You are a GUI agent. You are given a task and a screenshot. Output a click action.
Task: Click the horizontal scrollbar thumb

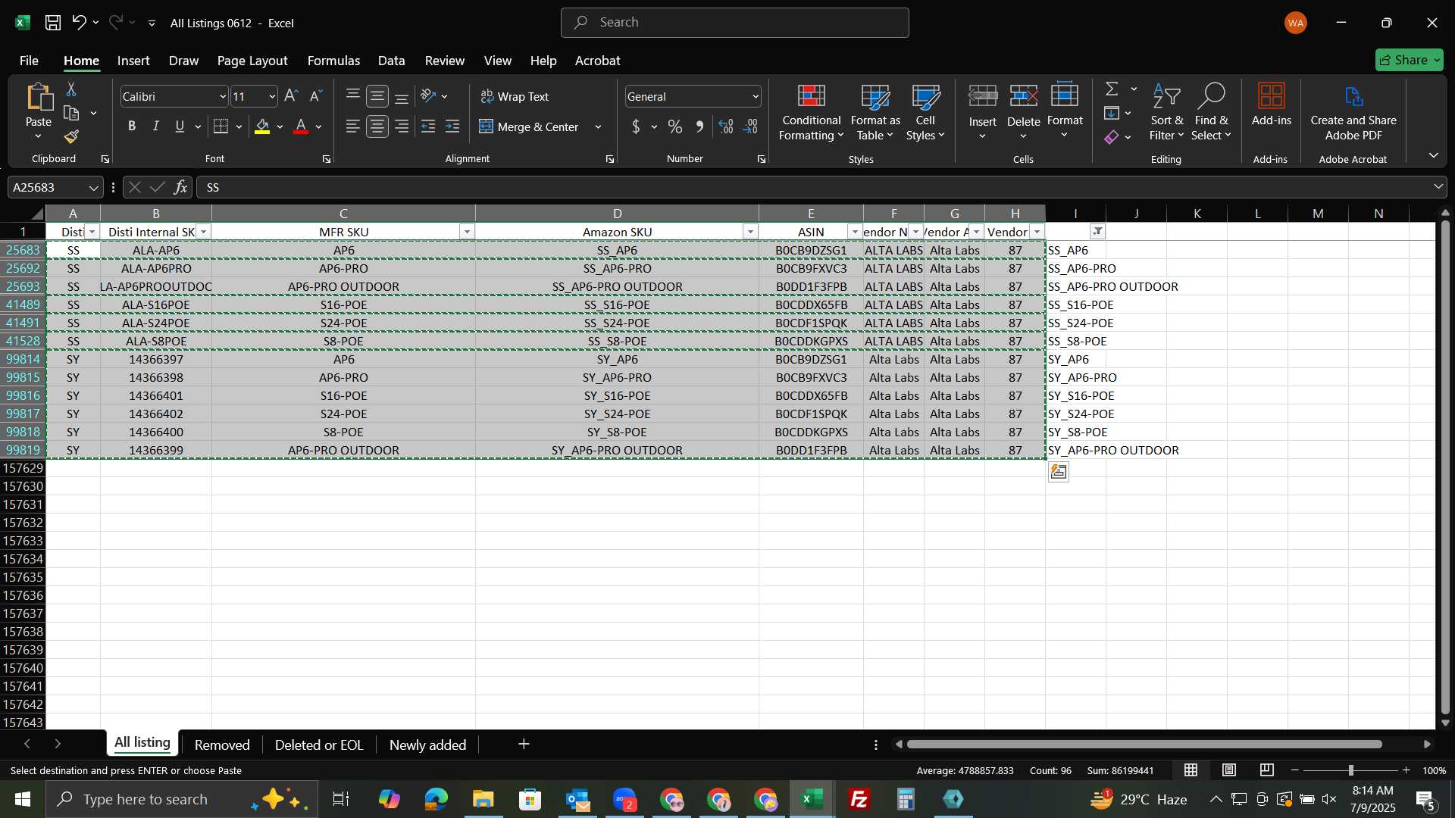point(1144,745)
